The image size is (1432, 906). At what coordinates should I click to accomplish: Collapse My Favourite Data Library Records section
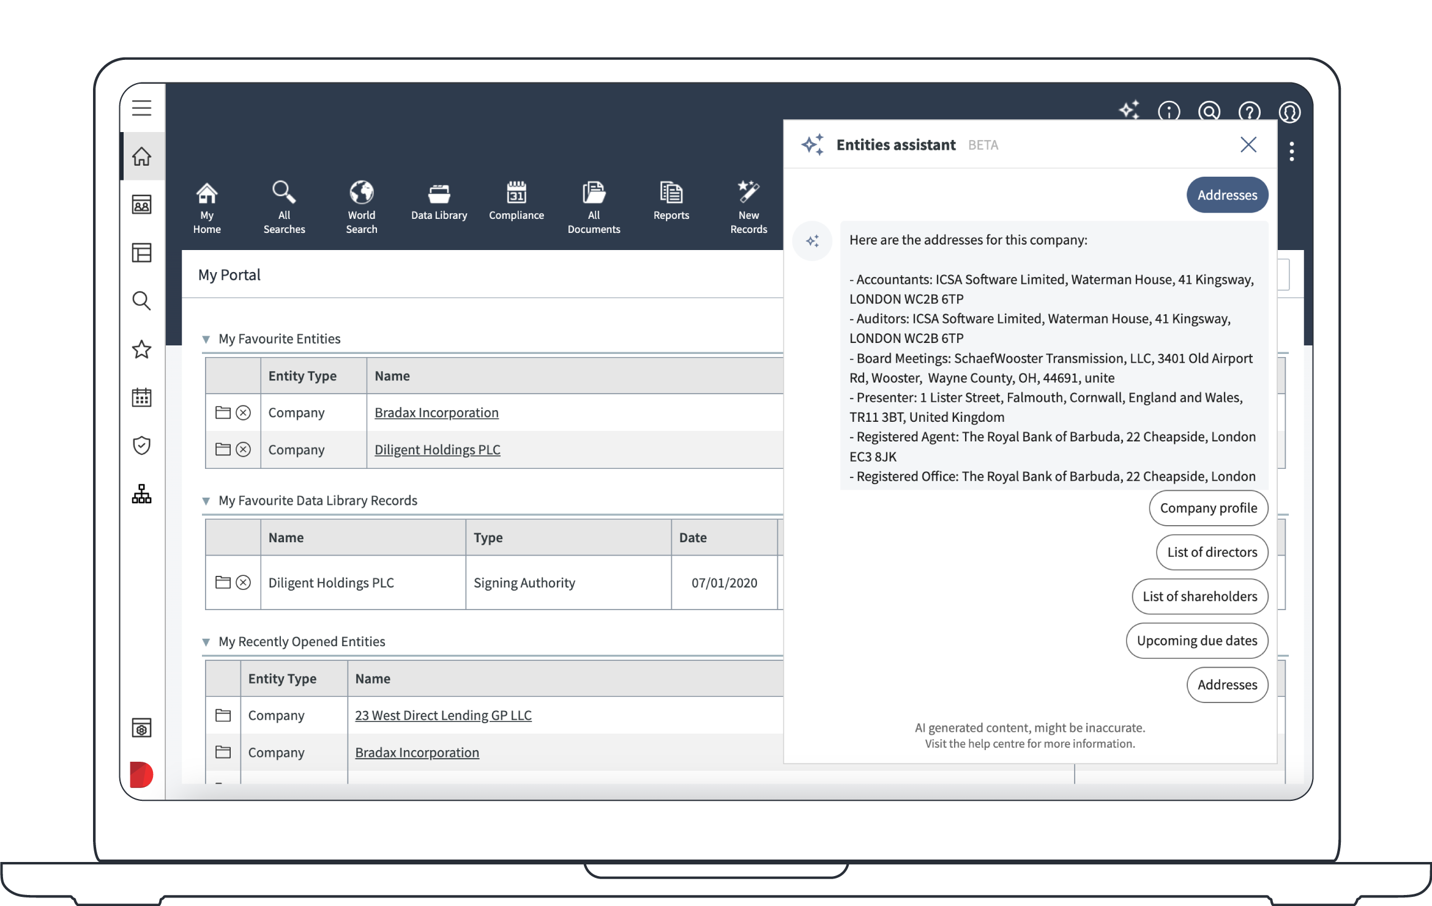[206, 501]
